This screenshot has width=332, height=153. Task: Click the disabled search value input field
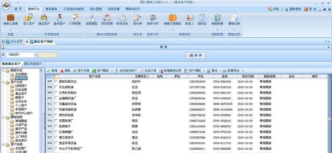tap(48, 55)
